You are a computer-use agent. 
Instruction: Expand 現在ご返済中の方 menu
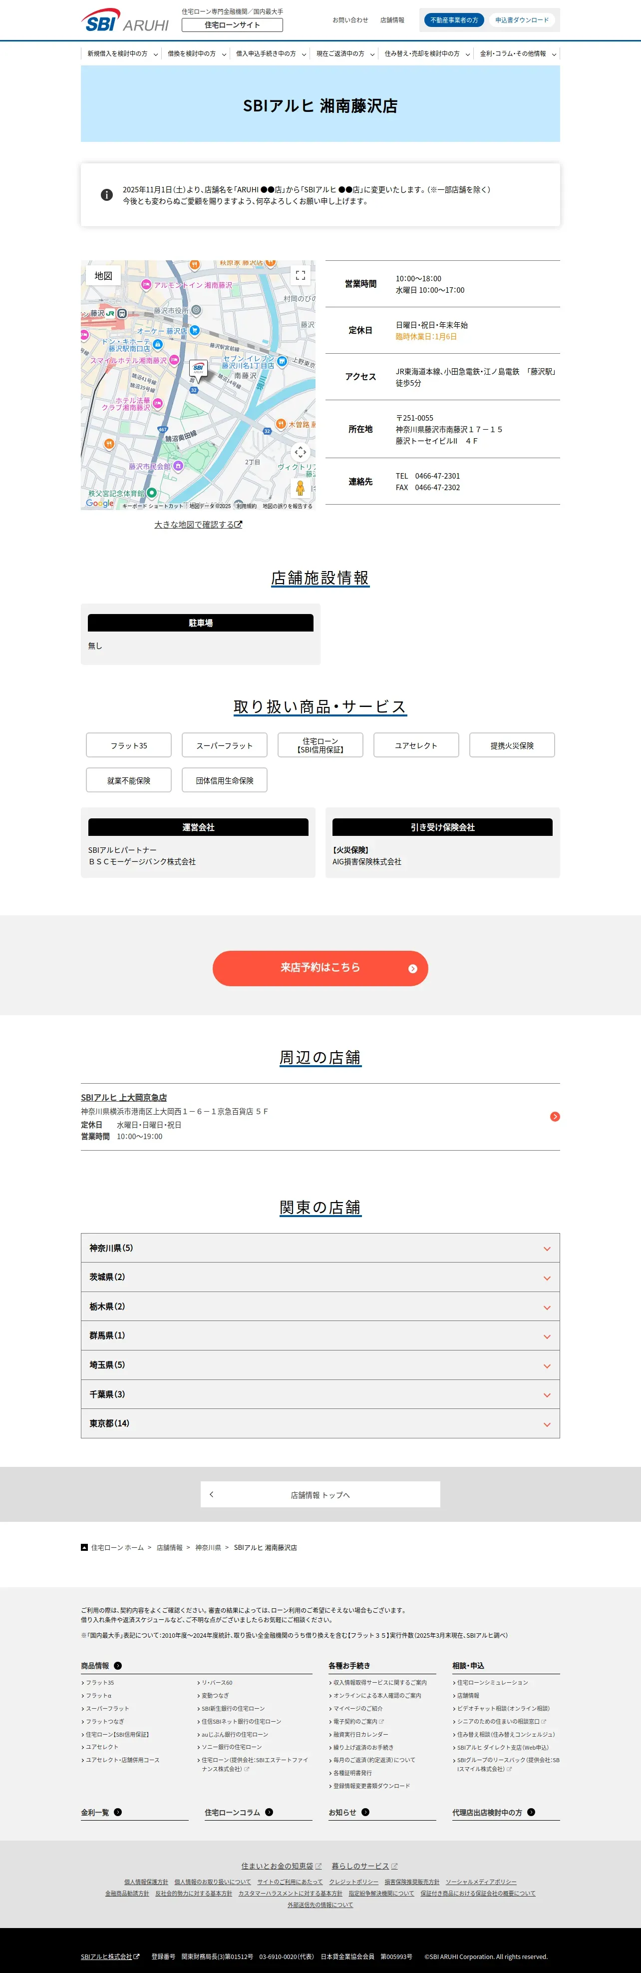pos(345,53)
